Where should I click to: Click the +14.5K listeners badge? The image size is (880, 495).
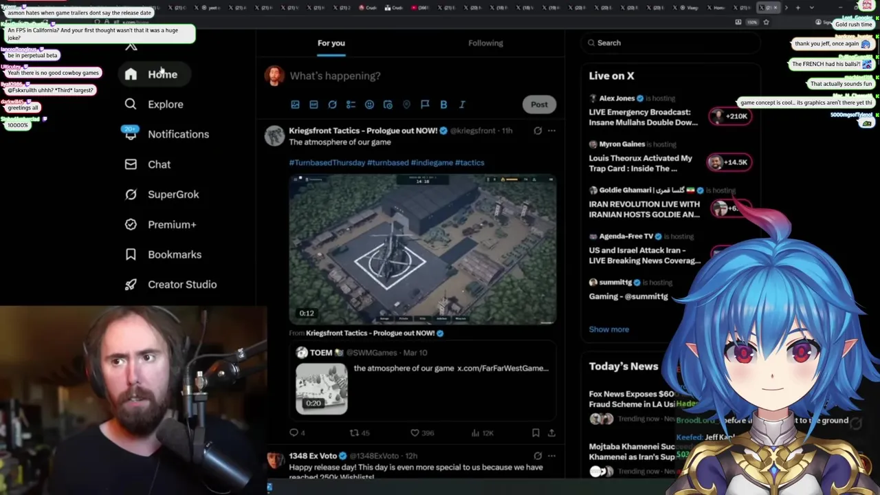coord(729,162)
